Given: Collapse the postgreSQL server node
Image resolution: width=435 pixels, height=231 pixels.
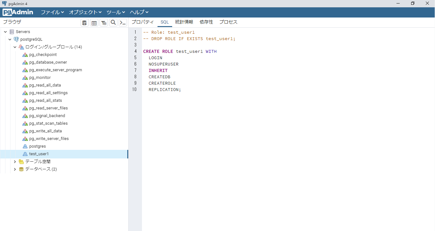Looking at the screenshot, I should [x=10, y=39].
